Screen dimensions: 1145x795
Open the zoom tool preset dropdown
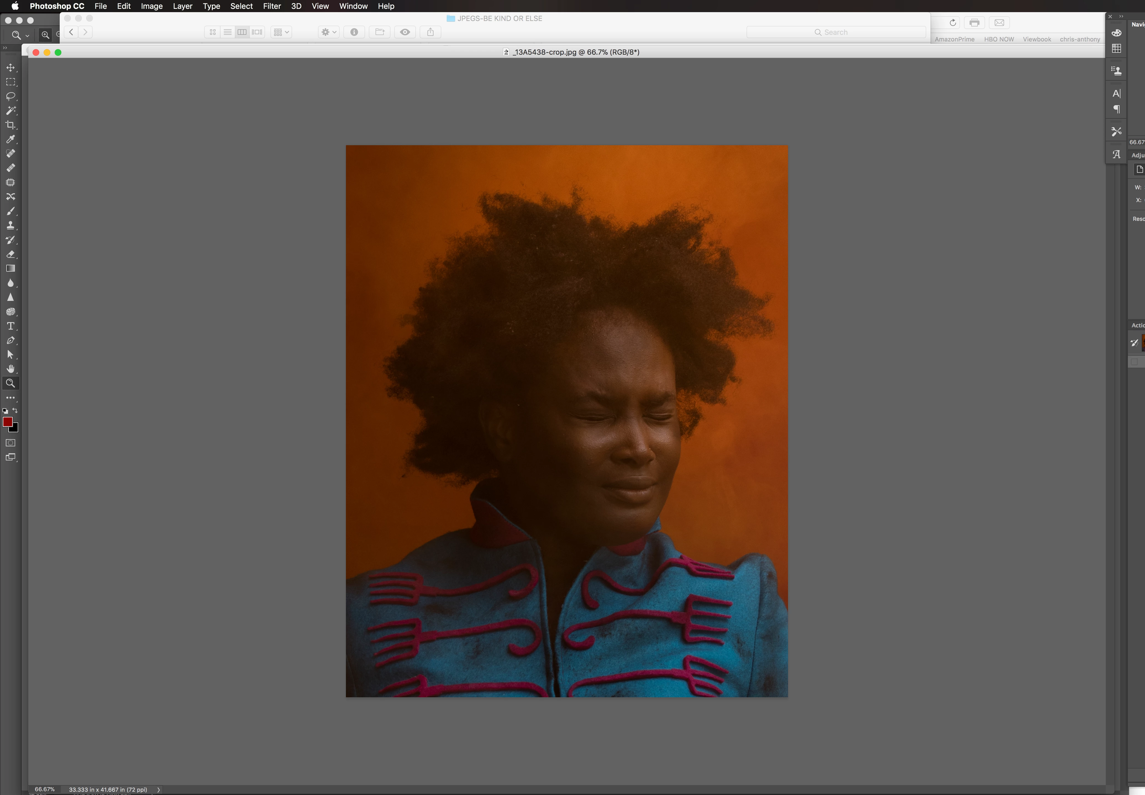click(x=20, y=35)
